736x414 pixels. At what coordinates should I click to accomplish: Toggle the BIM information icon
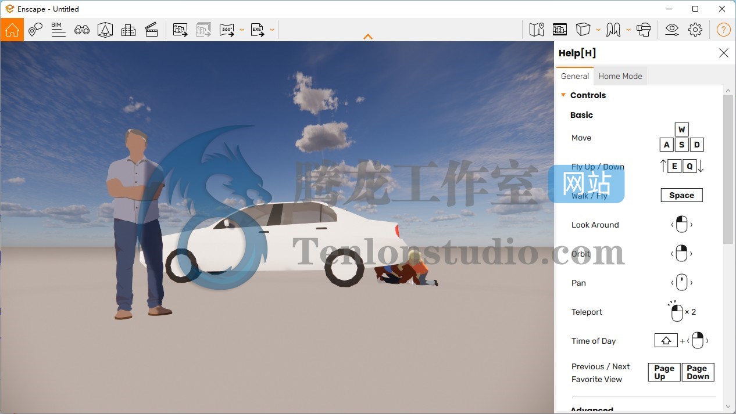point(58,30)
